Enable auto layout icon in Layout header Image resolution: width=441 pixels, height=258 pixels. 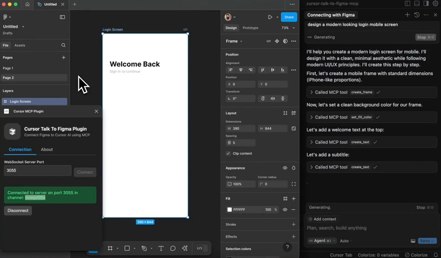293,113
